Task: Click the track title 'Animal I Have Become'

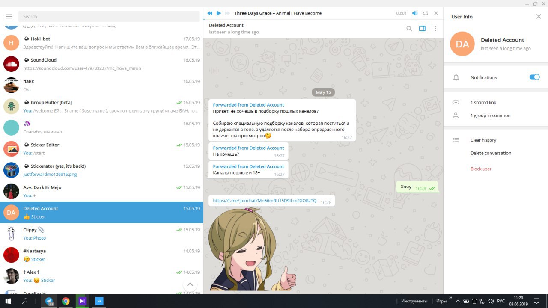Action: pyautogui.click(x=299, y=13)
